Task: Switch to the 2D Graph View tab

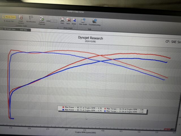Action: click(9, 29)
